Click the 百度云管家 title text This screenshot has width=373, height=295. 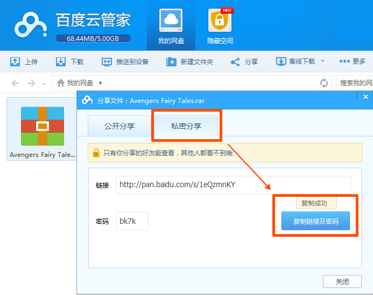[93, 20]
